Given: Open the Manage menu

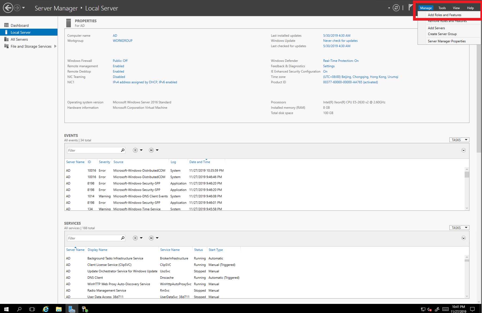Looking at the screenshot, I should coord(426,8).
